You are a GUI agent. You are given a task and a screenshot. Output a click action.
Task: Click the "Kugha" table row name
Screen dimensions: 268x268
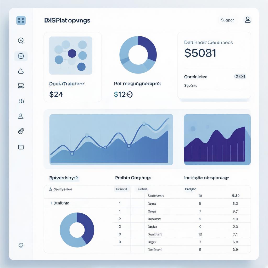click(x=152, y=227)
